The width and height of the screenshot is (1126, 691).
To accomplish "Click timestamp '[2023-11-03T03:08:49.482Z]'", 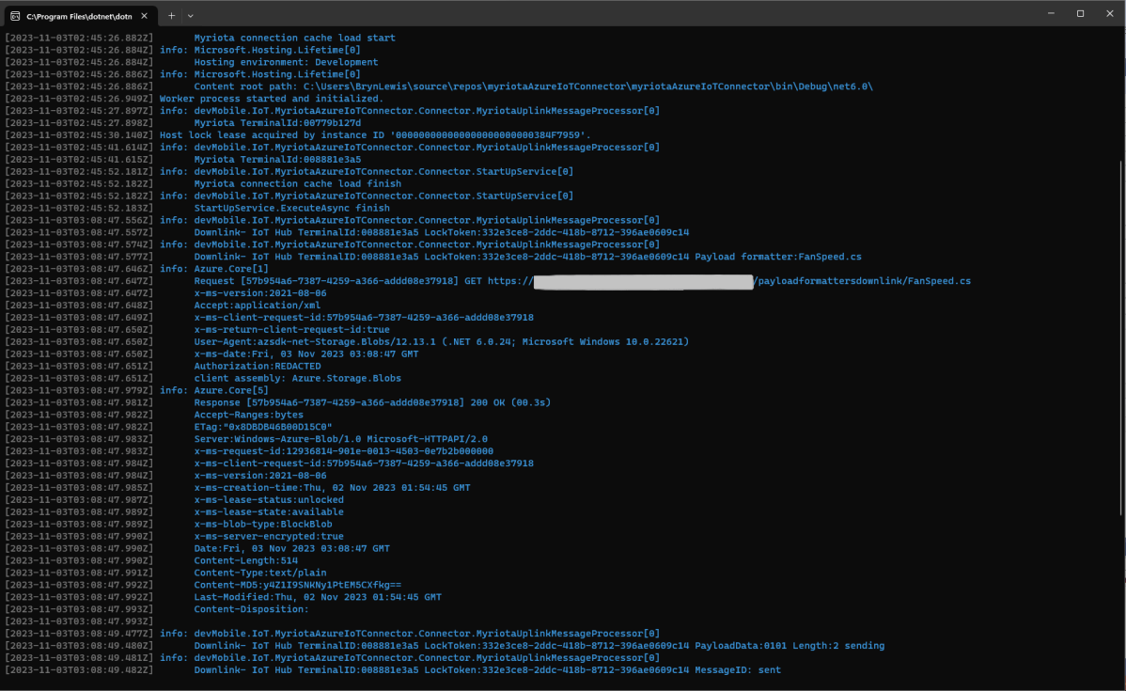I will pyautogui.click(x=79, y=671).
